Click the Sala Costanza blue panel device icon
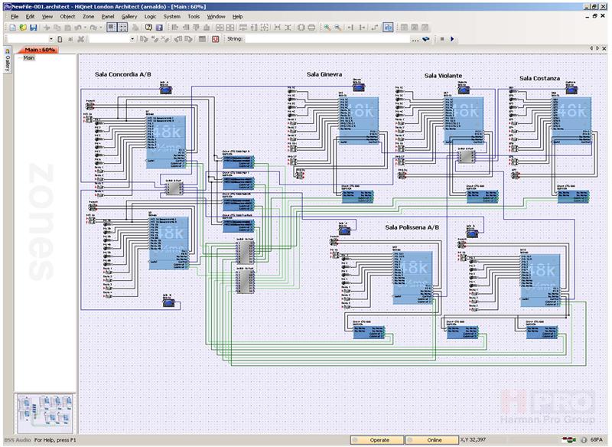The height and width of the screenshot is (447, 612). [571, 90]
